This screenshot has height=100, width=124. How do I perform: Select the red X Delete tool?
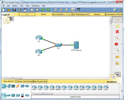click(117, 32)
